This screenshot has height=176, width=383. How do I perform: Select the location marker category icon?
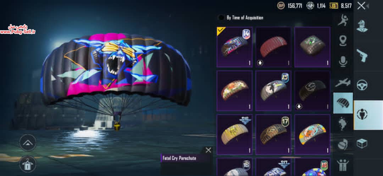coord(343,40)
